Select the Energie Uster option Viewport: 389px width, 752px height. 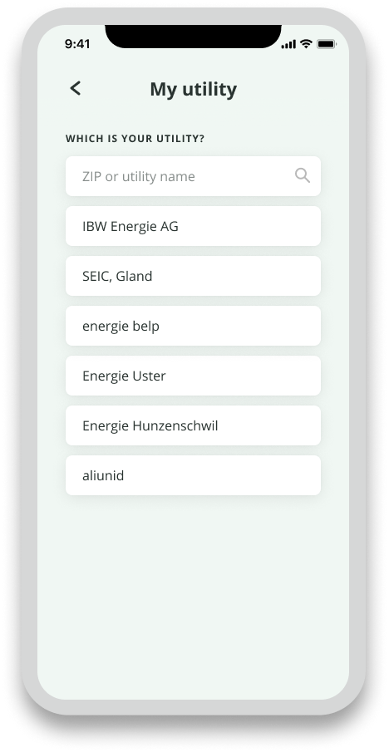tap(193, 376)
